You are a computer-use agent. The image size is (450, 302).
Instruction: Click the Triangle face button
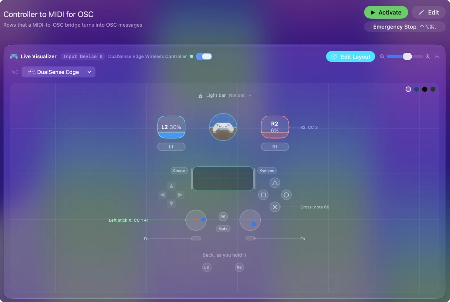tap(275, 183)
